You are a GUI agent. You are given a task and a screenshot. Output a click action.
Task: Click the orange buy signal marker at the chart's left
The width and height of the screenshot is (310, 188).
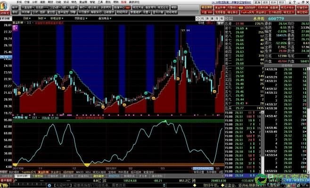[x=19, y=93]
